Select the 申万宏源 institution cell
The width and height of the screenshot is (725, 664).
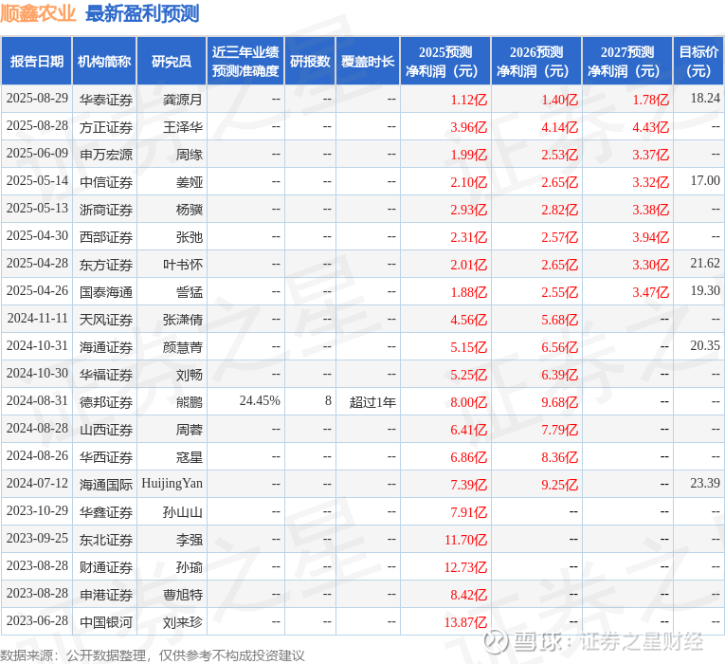point(106,155)
